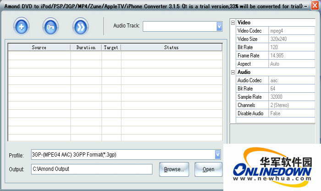321x191 pixels.
Task: Click the Sample Rate property label
Action: (x=249, y=97)
